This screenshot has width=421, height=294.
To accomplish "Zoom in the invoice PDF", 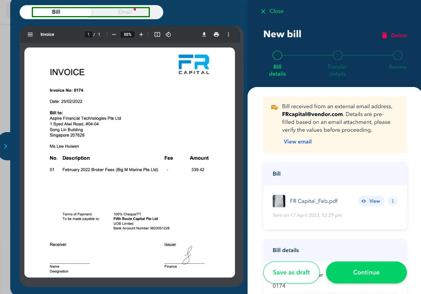I will point(141,34).
